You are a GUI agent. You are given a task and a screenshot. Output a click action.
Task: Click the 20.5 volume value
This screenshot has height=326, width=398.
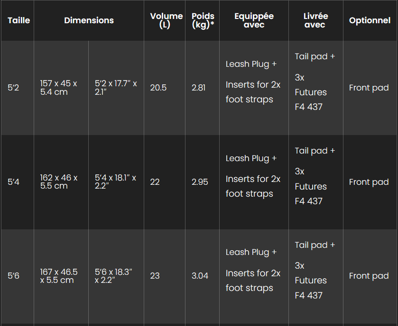tap(158, 88)
